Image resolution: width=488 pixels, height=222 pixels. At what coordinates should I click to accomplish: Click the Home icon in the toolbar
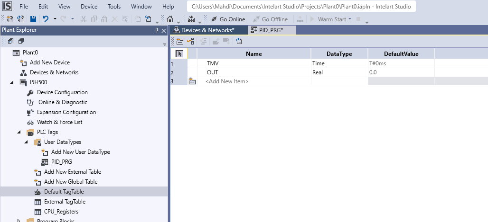coord(170,19)
